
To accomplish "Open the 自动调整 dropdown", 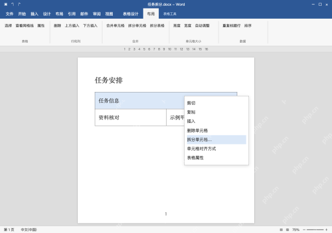I will point(202,26).
